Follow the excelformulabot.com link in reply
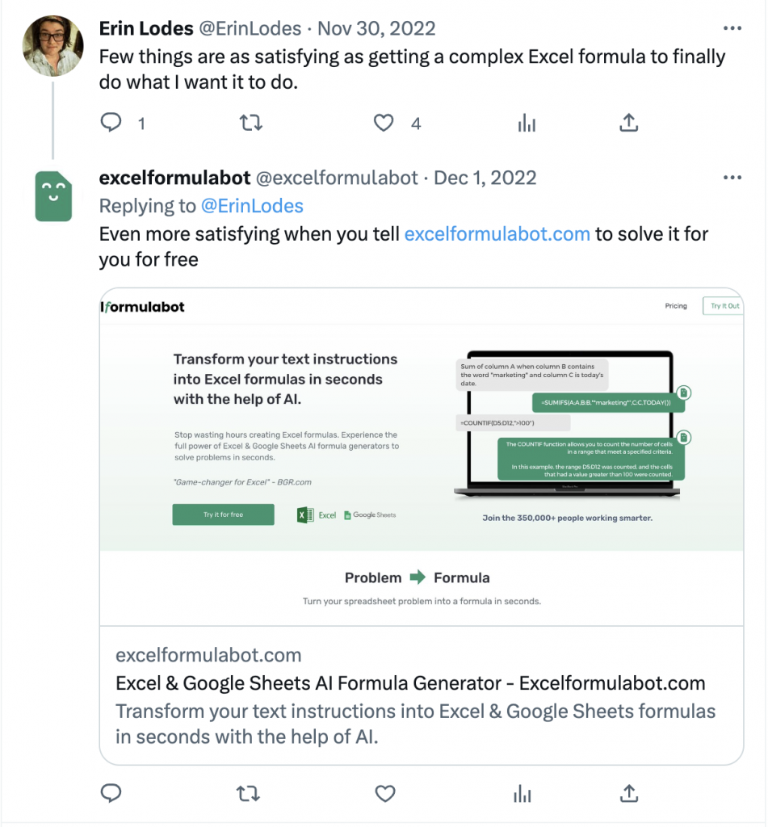768x827 pixels. click(497, 233)
